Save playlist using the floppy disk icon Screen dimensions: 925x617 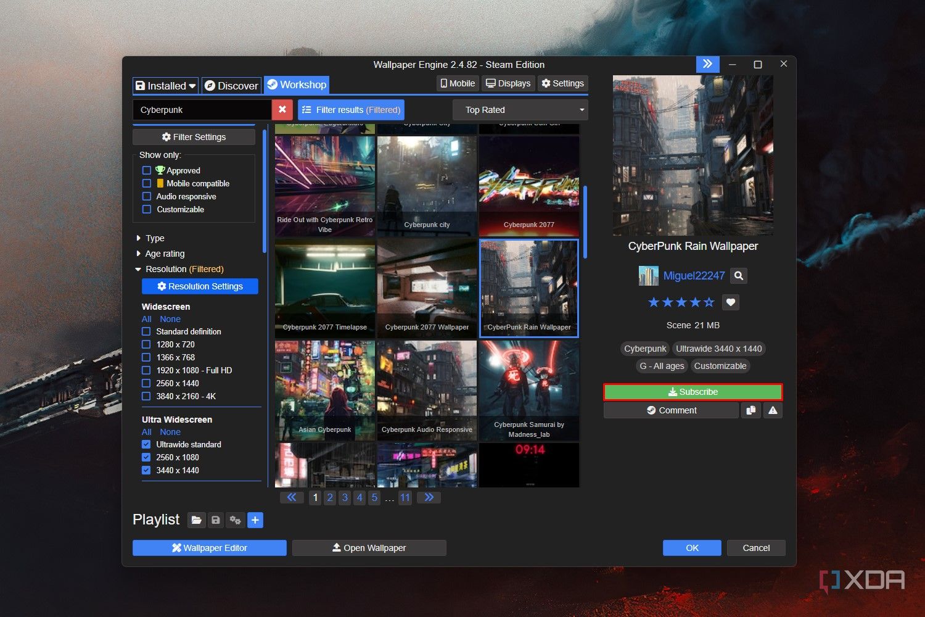click(x=216, y=520)
